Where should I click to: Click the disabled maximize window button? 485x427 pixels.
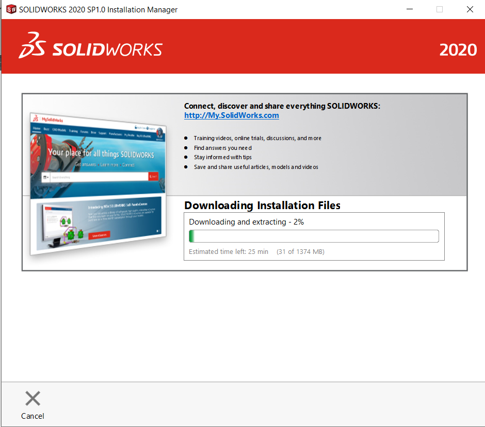click(x=440, y=9)
